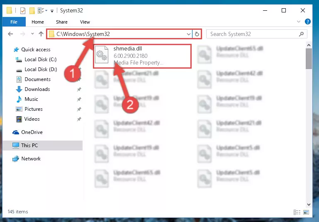Open Documents in the sidebar
Screen dimensions: 319x222
[x=37, y=79]
